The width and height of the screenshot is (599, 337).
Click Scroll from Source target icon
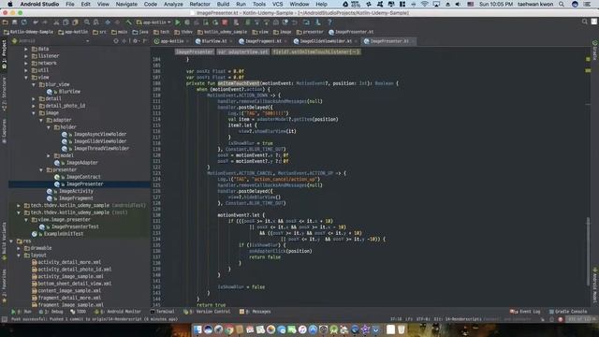(x=116, y=41)
